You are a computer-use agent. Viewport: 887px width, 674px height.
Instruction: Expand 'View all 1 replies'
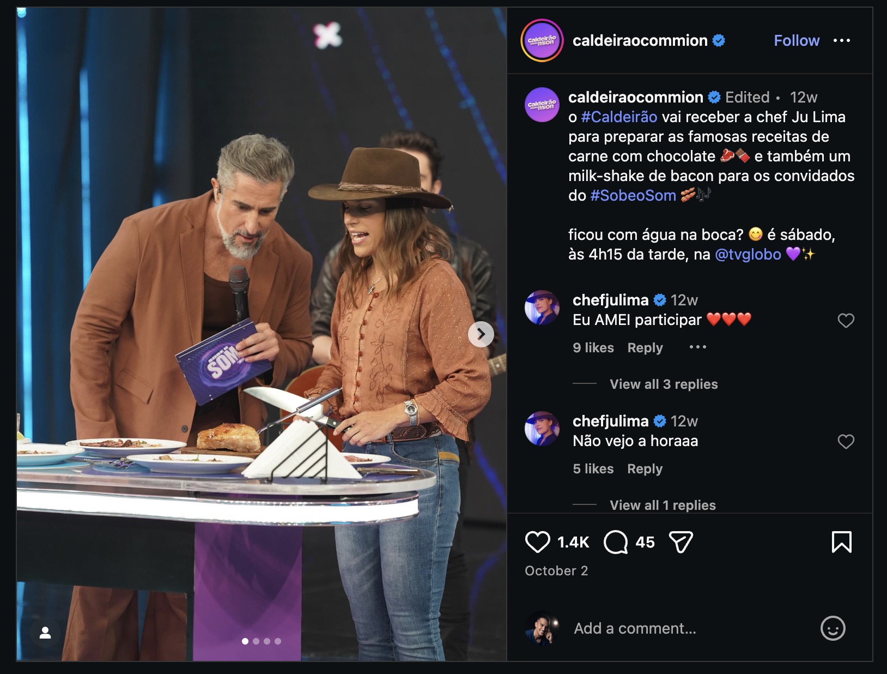pyautogui.click(x=663, y=505)
